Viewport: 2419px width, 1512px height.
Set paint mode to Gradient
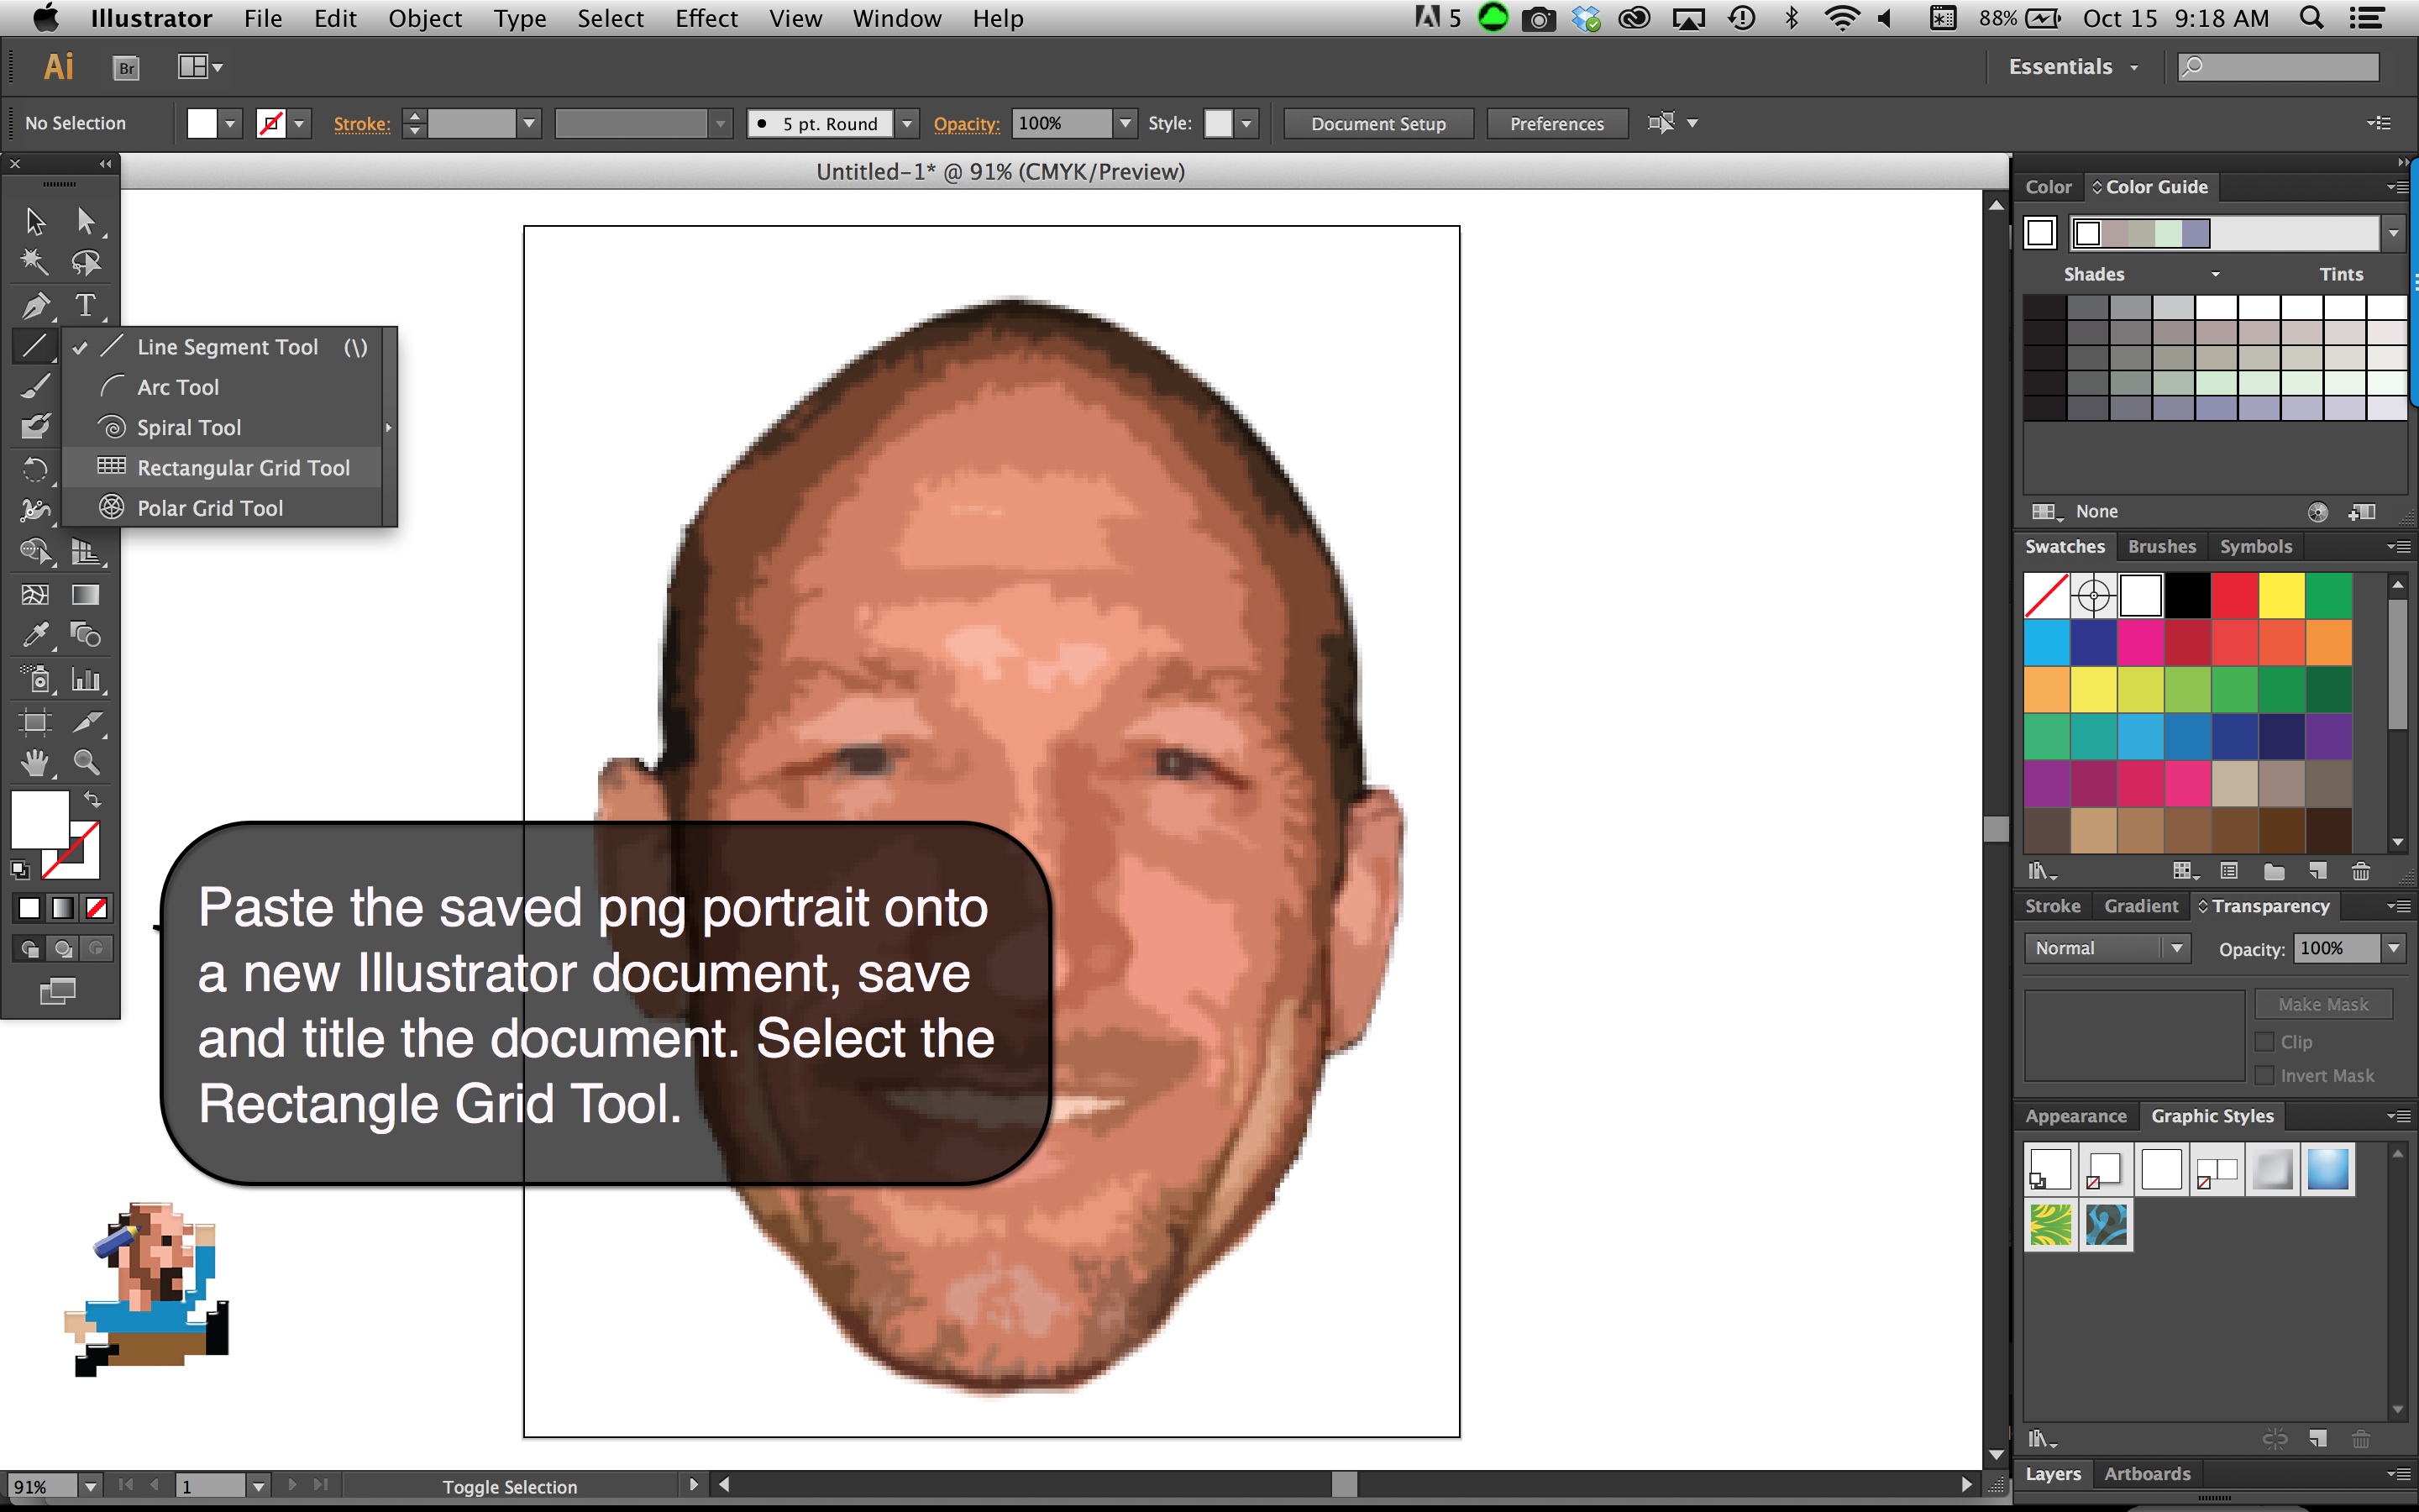click(63, 908)
